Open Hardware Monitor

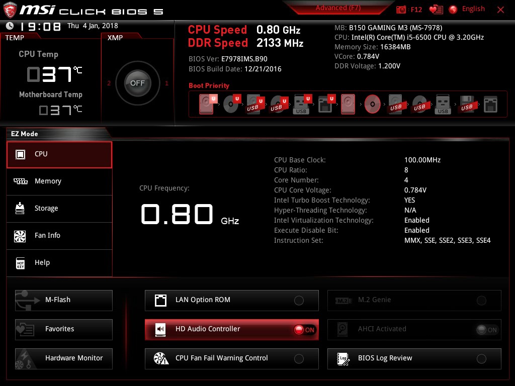coord(64,358)
